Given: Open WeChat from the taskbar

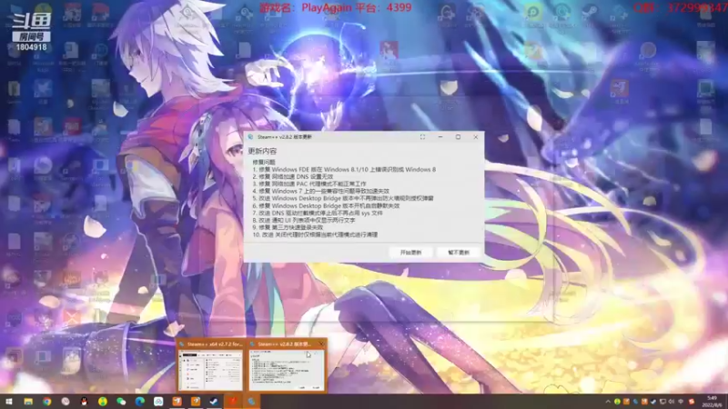Looking at the screenshot, I should (x=121, y=401).
